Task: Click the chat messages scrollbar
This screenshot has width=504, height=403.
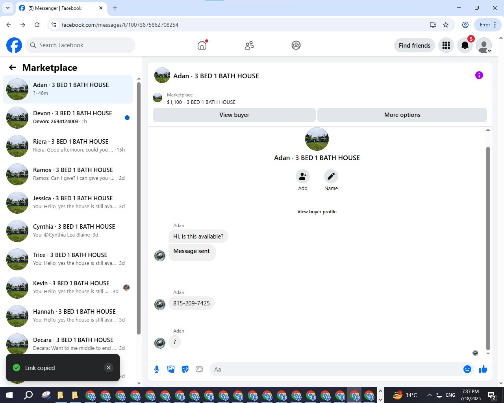Action: tap(488, 248)
